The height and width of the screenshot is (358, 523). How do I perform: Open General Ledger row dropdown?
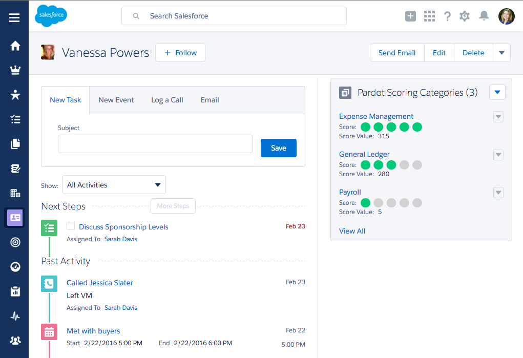pyautogui.click(x=498, y=155)
